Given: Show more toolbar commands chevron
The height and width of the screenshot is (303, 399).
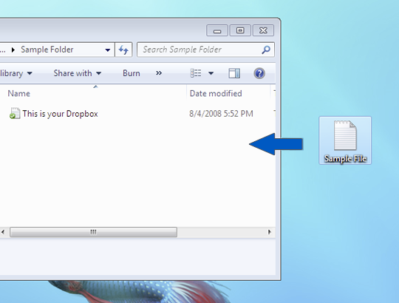Looking at the screenshot, I should pos(159,73).
